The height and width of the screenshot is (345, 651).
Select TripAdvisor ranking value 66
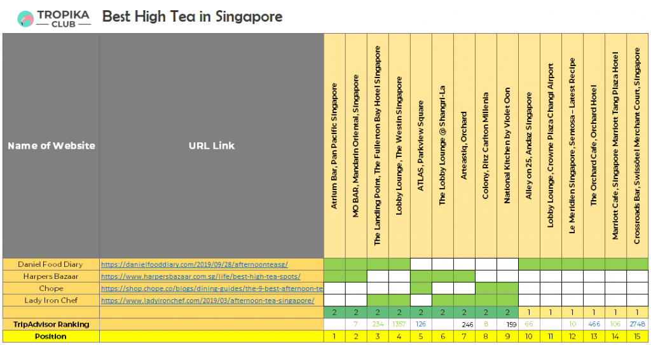[529, 324]
